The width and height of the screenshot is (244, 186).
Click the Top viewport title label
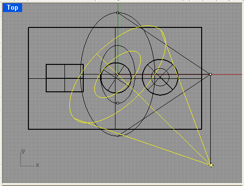pyautogui.click(x=13, y=8)
